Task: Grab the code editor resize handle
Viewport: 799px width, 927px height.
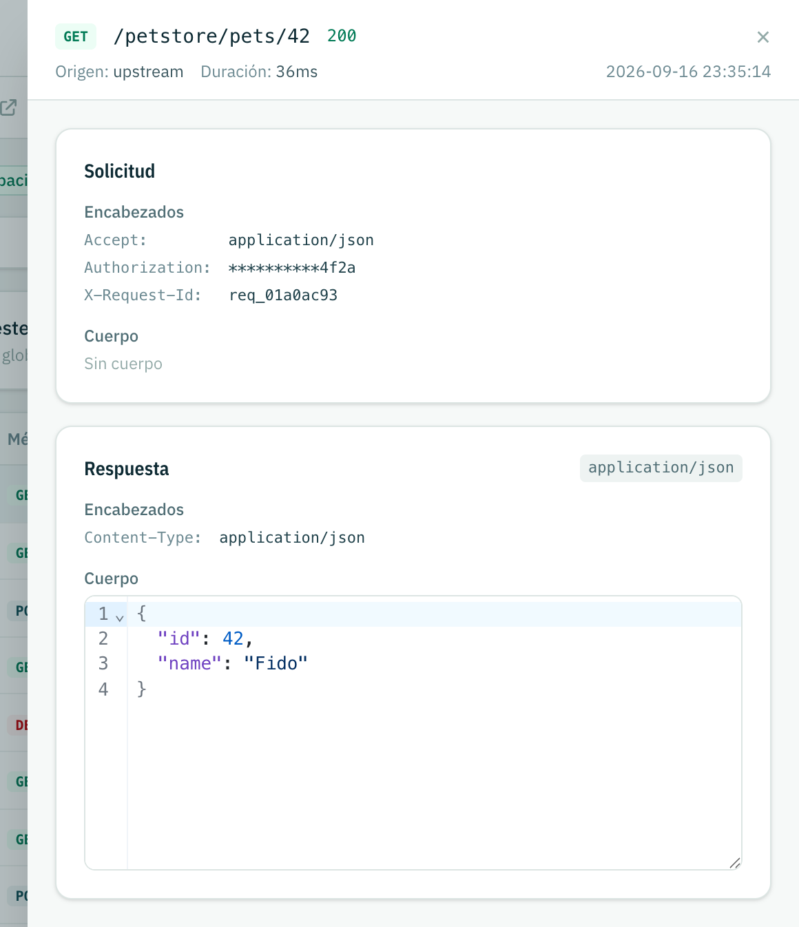Action: click(735, 863)
